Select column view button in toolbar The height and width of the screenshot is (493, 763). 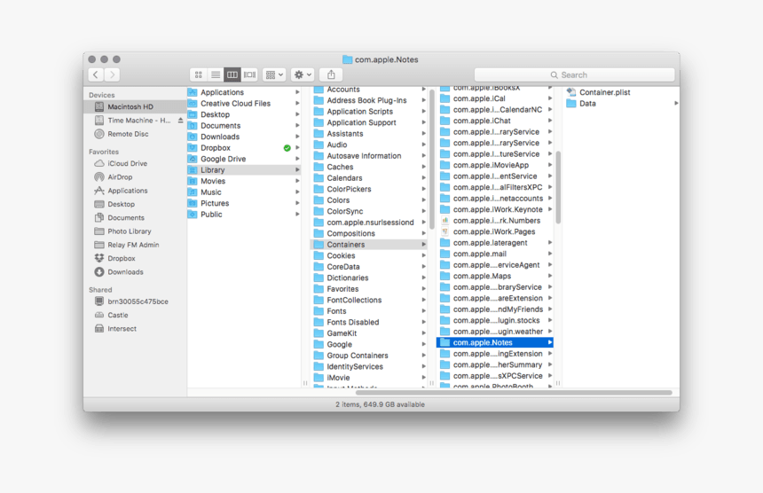pos(232,74)
